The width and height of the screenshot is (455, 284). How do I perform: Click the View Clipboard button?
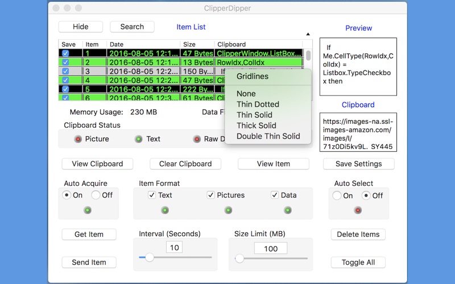coord(97,164)
